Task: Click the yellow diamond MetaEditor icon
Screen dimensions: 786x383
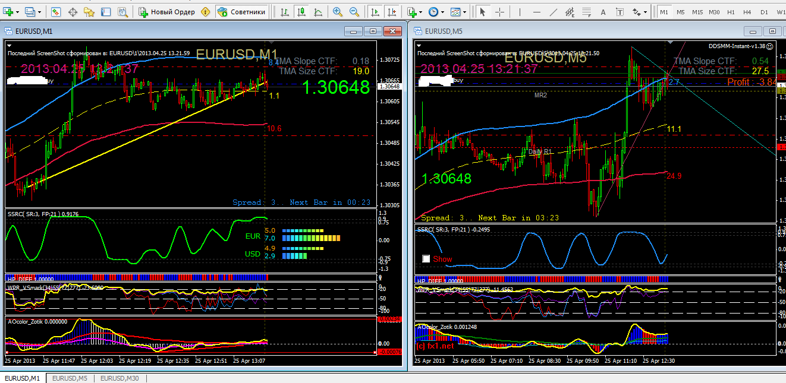Action: click(x=205, y=11)
